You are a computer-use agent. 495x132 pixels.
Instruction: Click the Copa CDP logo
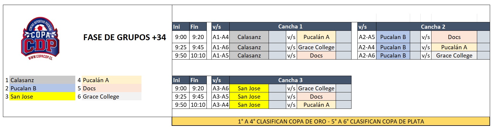tap(41, 38)
